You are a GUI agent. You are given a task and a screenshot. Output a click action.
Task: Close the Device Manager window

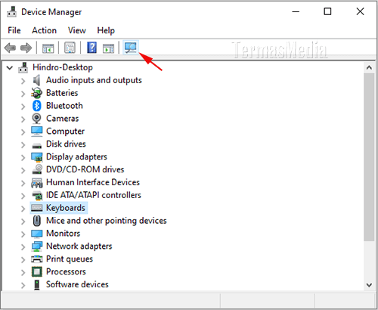click(360, 11)
